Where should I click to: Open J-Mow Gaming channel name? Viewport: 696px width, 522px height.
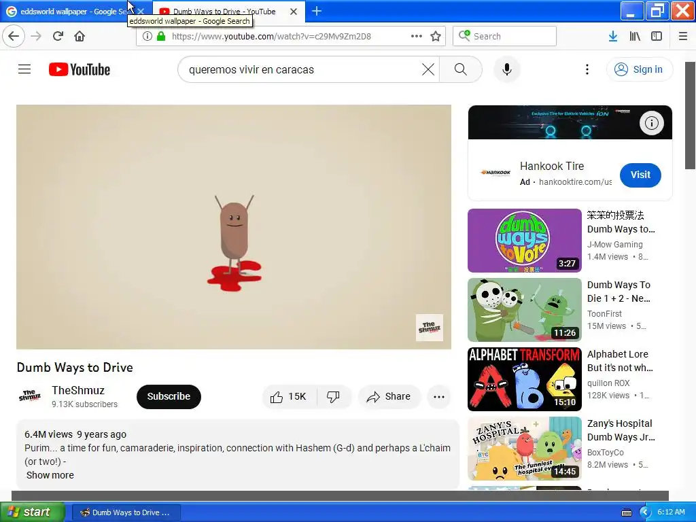[x=614, y=244]
